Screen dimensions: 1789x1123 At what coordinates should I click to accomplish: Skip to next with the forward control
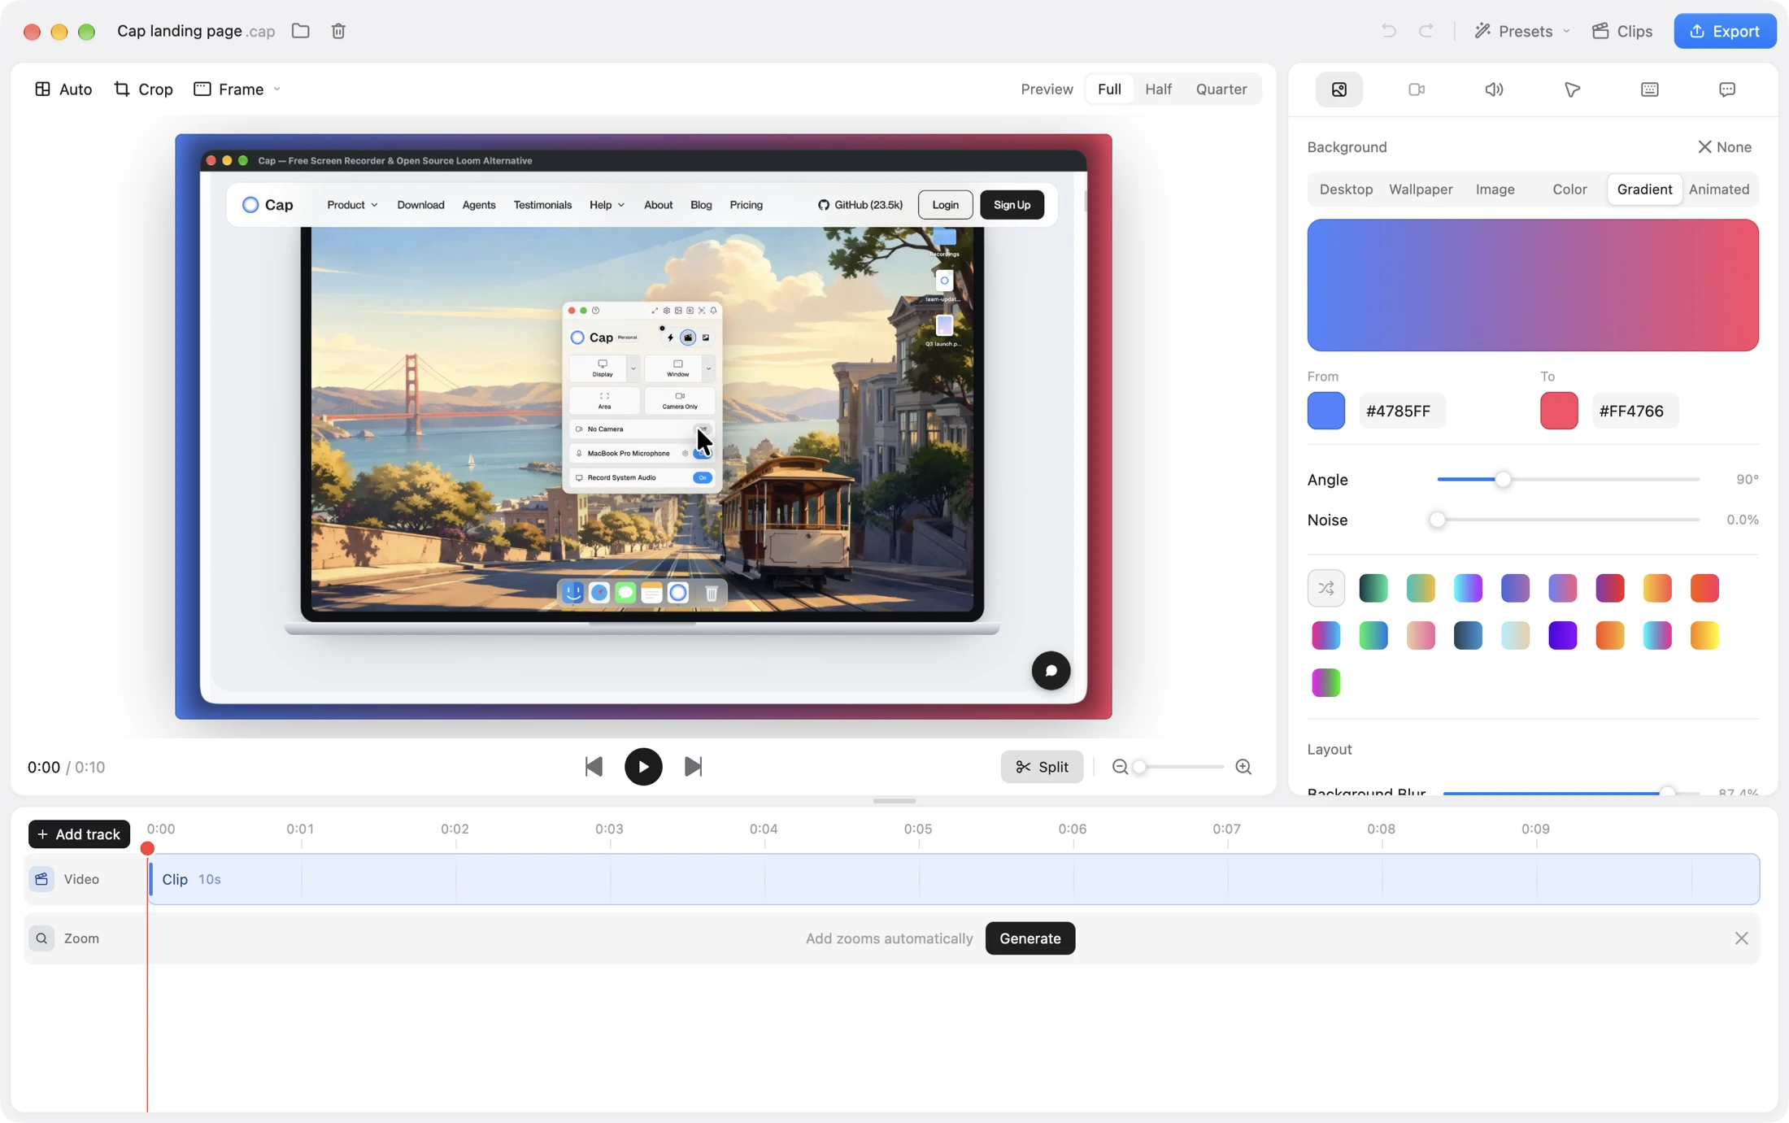click(x=693, y=767)
